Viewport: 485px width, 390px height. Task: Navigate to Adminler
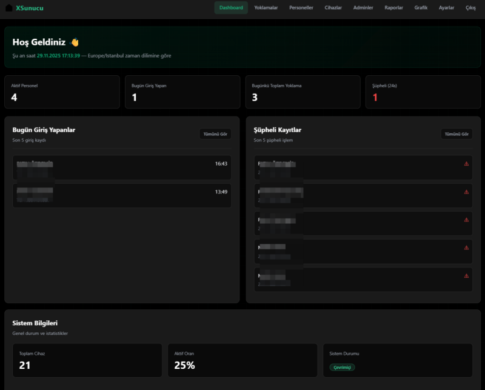363,8
